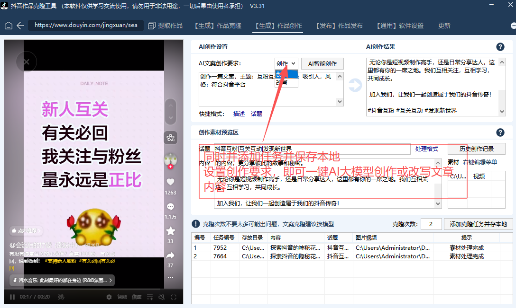Screen dimensions: 516x308
Task: Go to the home page icon
Action: point(9,26)
